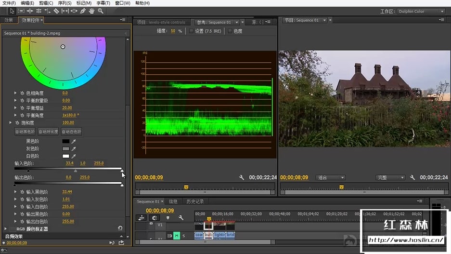The width and height of the screenshot is (451, 254).
Task: Click the 自动对比度 button
Action: click(x=48, y=132)
